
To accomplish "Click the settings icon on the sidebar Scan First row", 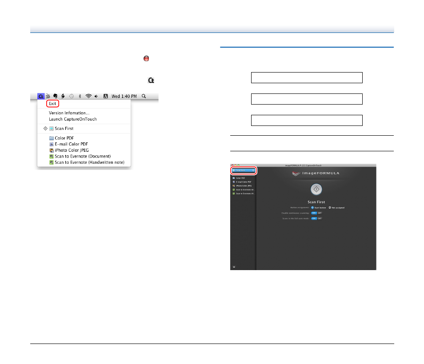I will coord(253,170).
